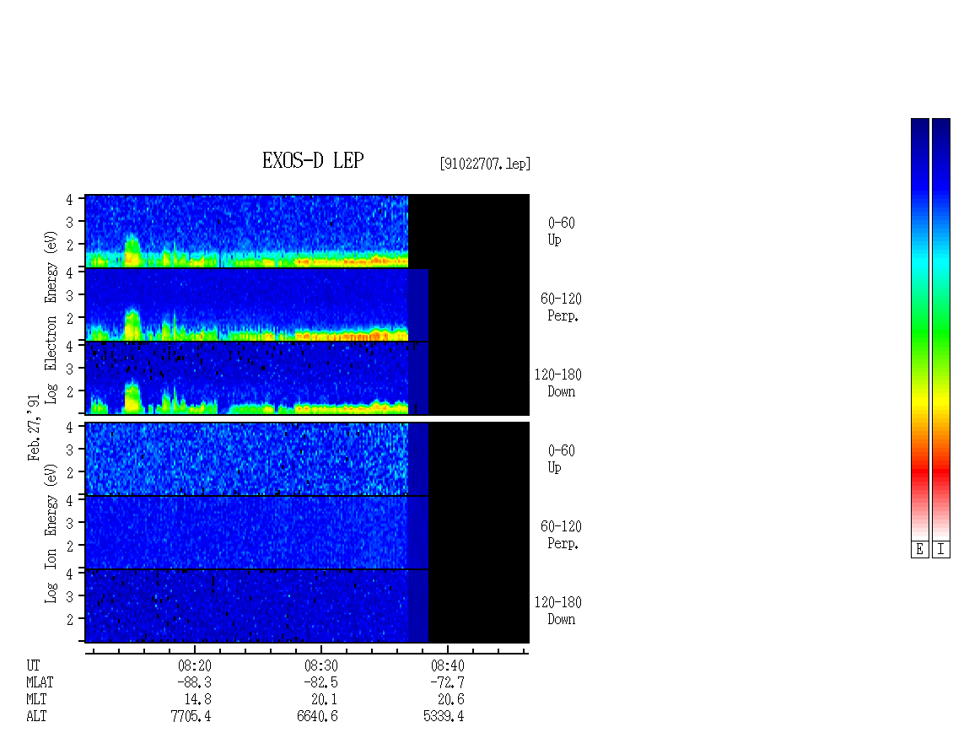Click the electron 120-180 Down panel label
The image size is (953, 738).
pyautogui.click(x=558, y=384)
